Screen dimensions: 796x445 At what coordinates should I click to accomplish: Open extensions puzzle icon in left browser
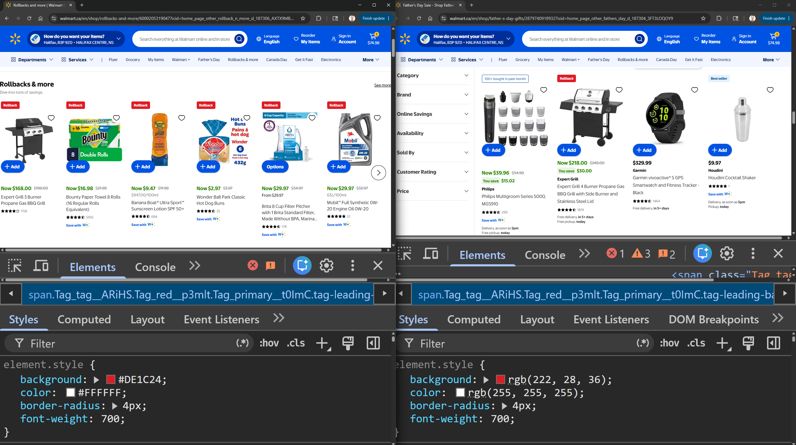coord(318,18)
